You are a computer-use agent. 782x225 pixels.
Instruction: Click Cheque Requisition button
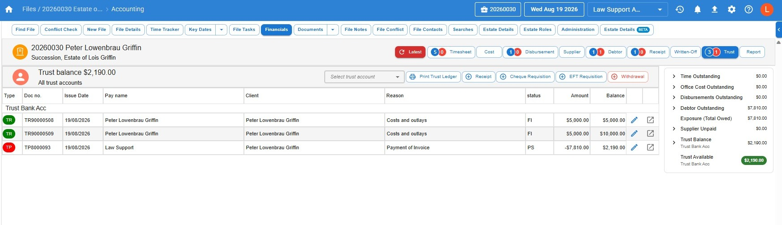coord(525,77)
